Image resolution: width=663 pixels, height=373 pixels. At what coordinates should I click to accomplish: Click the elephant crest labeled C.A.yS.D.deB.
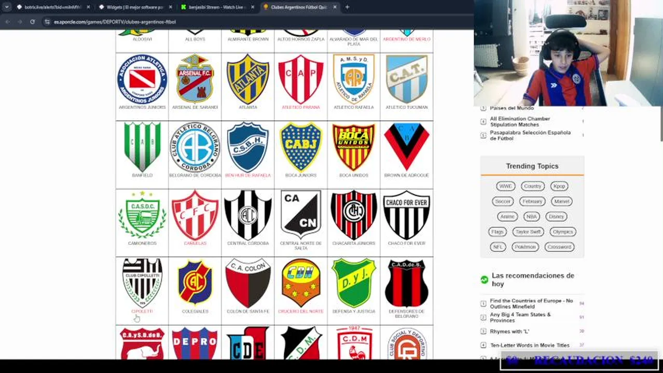click(142, 343)
